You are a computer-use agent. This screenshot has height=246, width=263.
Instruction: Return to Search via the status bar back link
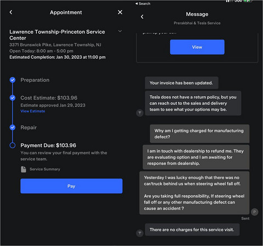point(143,4)
